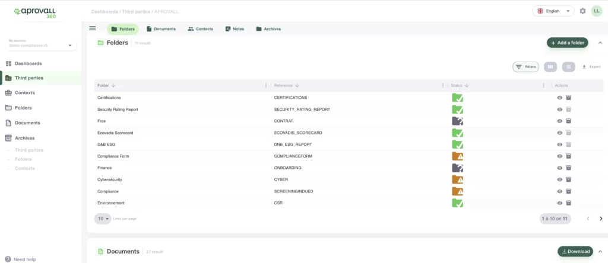This screenshot has height=263, width=608.
Task: Open Third parties in sidebar
Action: pyautogui.click(x=41, y=78)
